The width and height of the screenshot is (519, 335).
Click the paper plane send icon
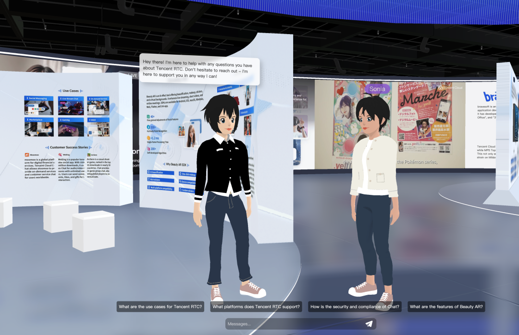coord(368,323)
